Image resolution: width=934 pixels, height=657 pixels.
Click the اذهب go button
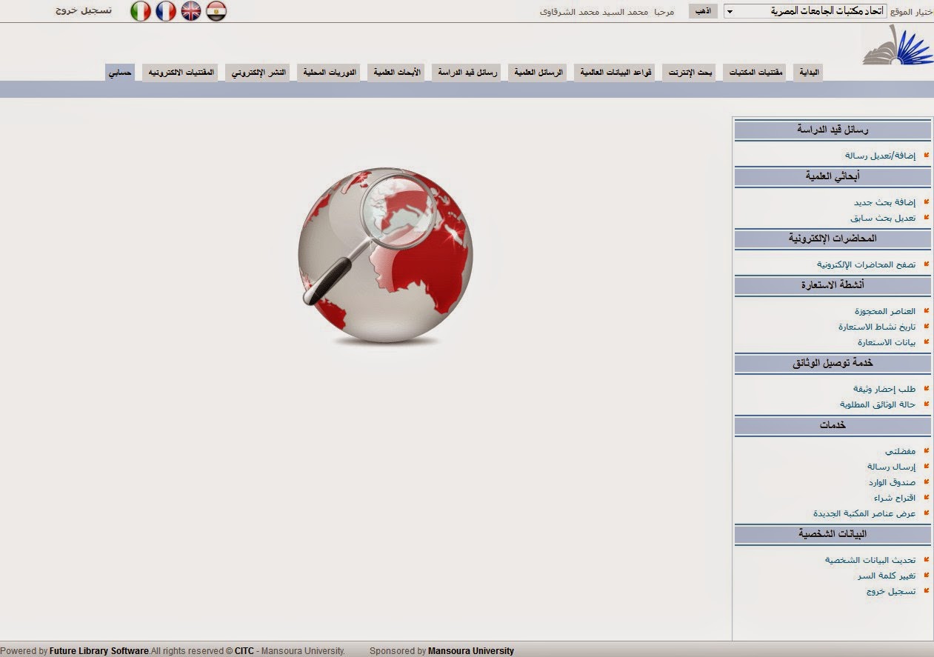pyautogui.click(x=703, y=11)
